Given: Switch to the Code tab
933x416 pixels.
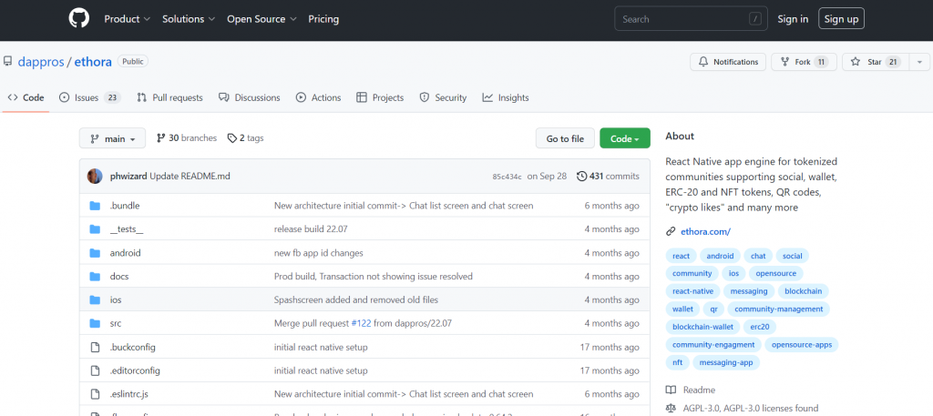Looking at the screenshot, I should [26, 97].
